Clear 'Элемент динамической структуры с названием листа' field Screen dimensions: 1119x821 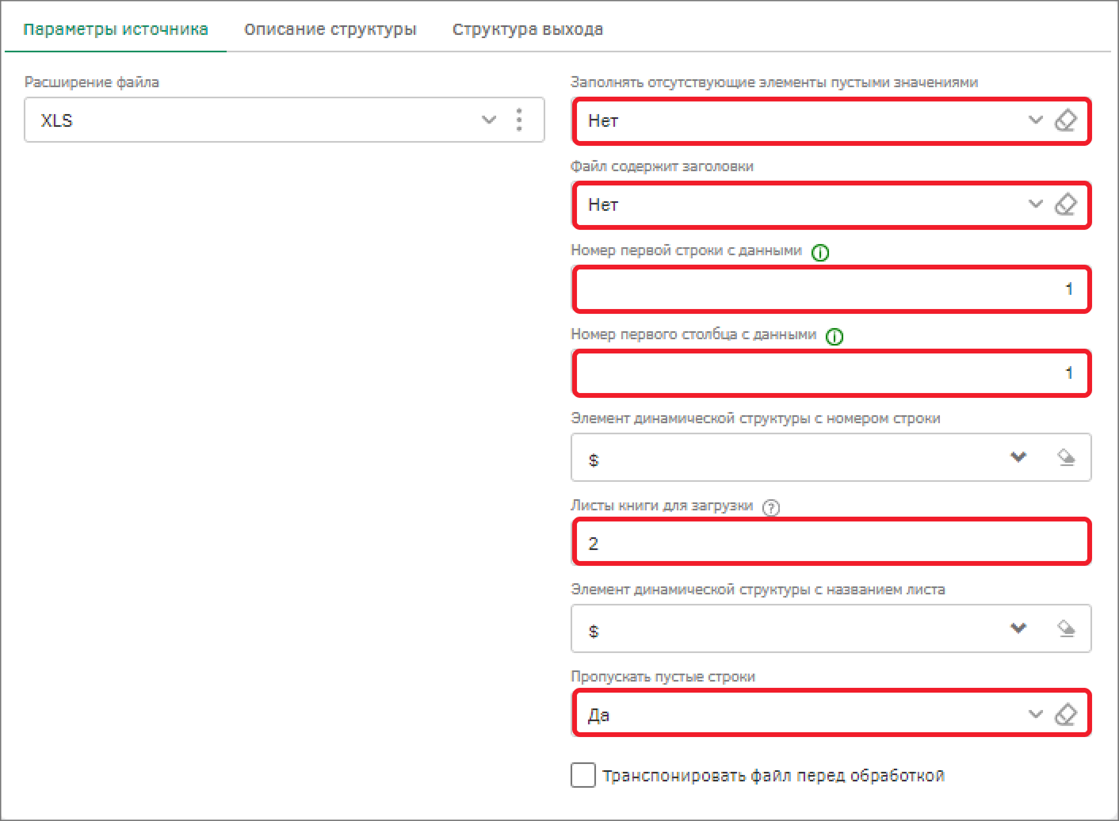(1067, 628)
